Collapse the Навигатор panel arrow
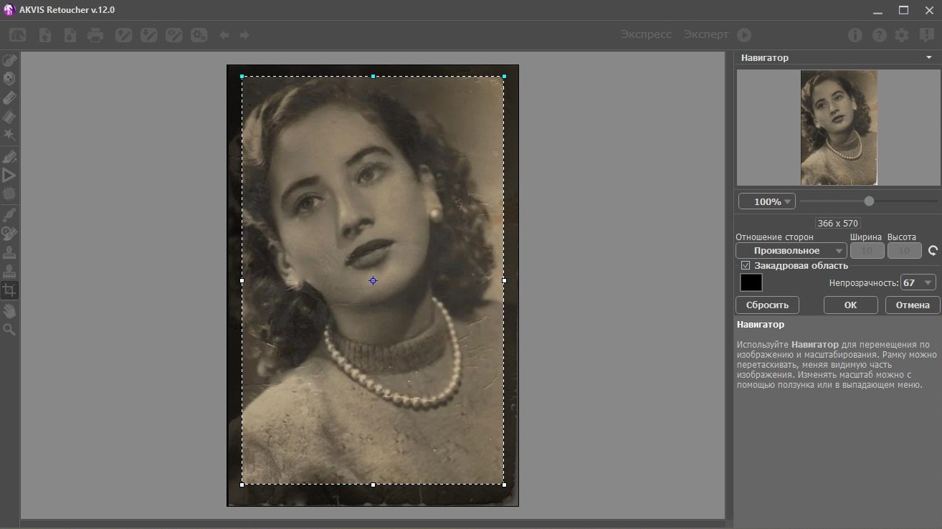The image size is (942, 529). [x=928, y=57]
